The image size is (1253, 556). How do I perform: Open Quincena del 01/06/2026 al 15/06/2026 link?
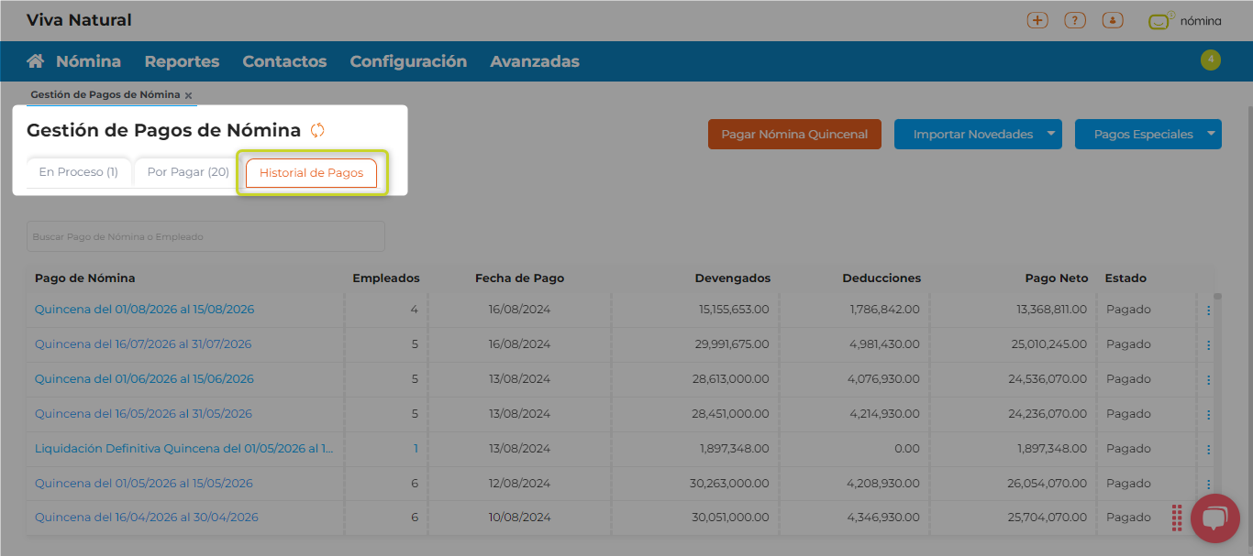coord(144,379)
